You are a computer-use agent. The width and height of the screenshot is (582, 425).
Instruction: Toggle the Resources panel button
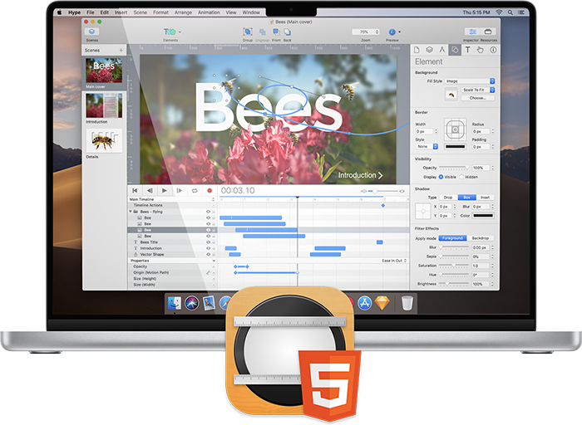(x=488, y=32)
